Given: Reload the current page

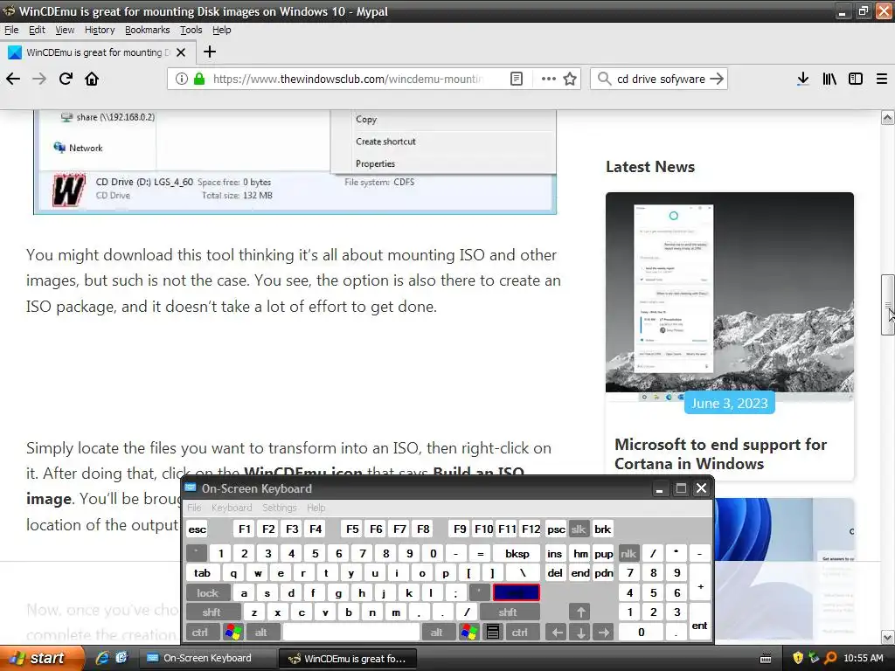Looking at the screenshot, I should tap(66, 79).
